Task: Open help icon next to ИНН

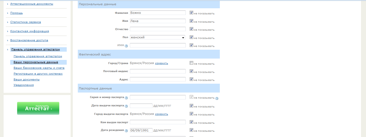Action: coord(126,46)
